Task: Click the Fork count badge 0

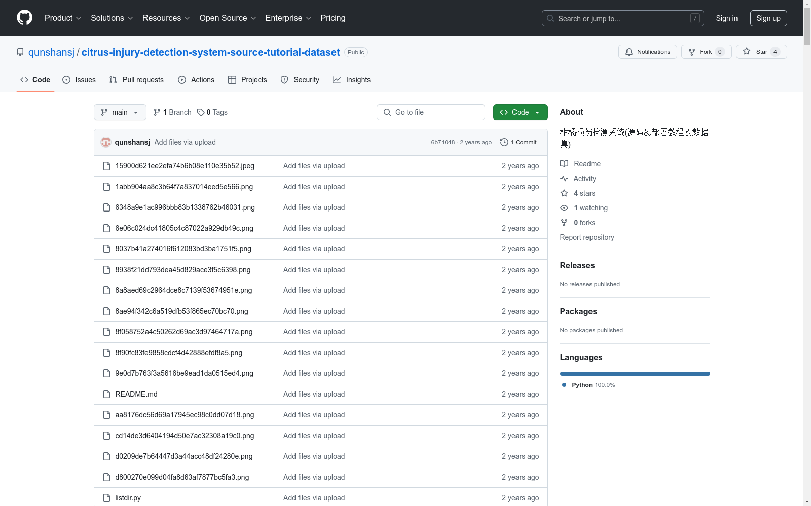Action: pyautogui.click(x=720, y=52)
